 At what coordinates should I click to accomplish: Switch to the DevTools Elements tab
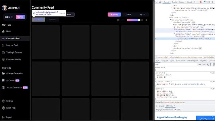(167, 2)
